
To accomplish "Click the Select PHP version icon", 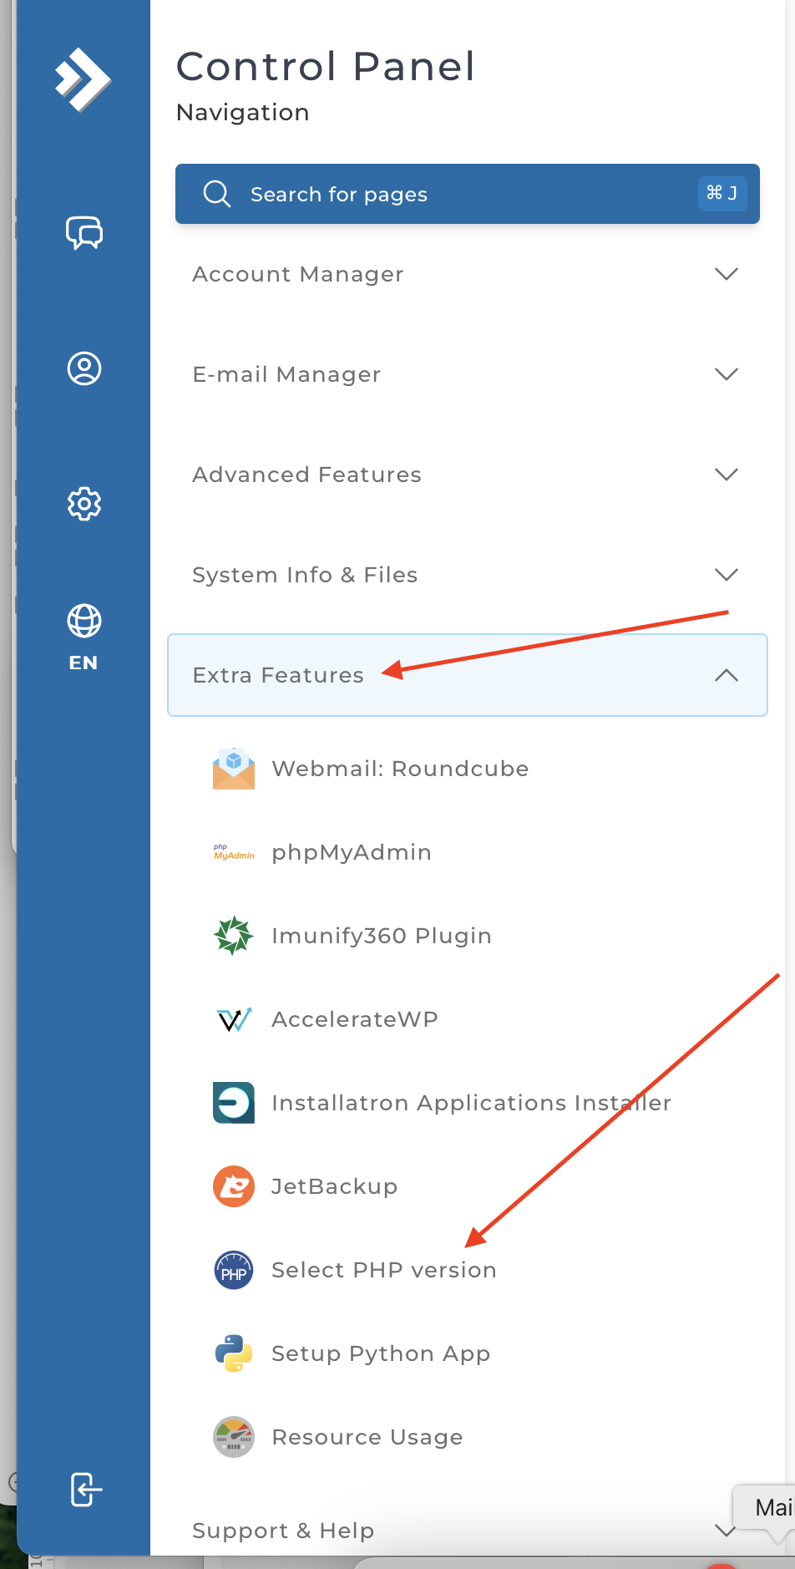I will (x=234, y=1270).
